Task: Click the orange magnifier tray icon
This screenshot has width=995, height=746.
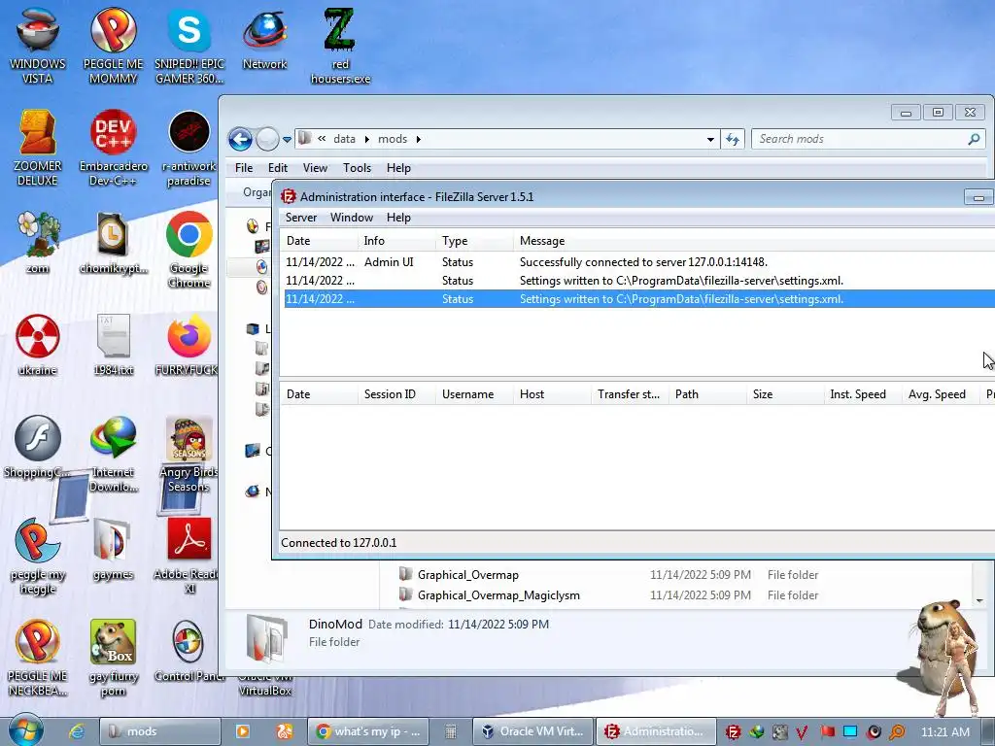Action: (x=897, y=732)
